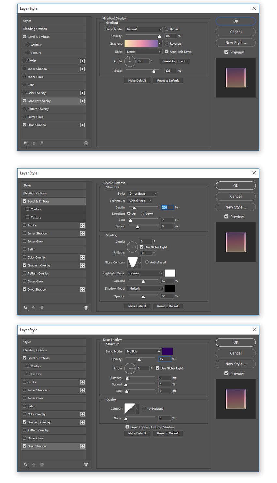Screen dimensions: 277x483
Task: Click the plus icon next to Stroke
Action: click(82, 61)
